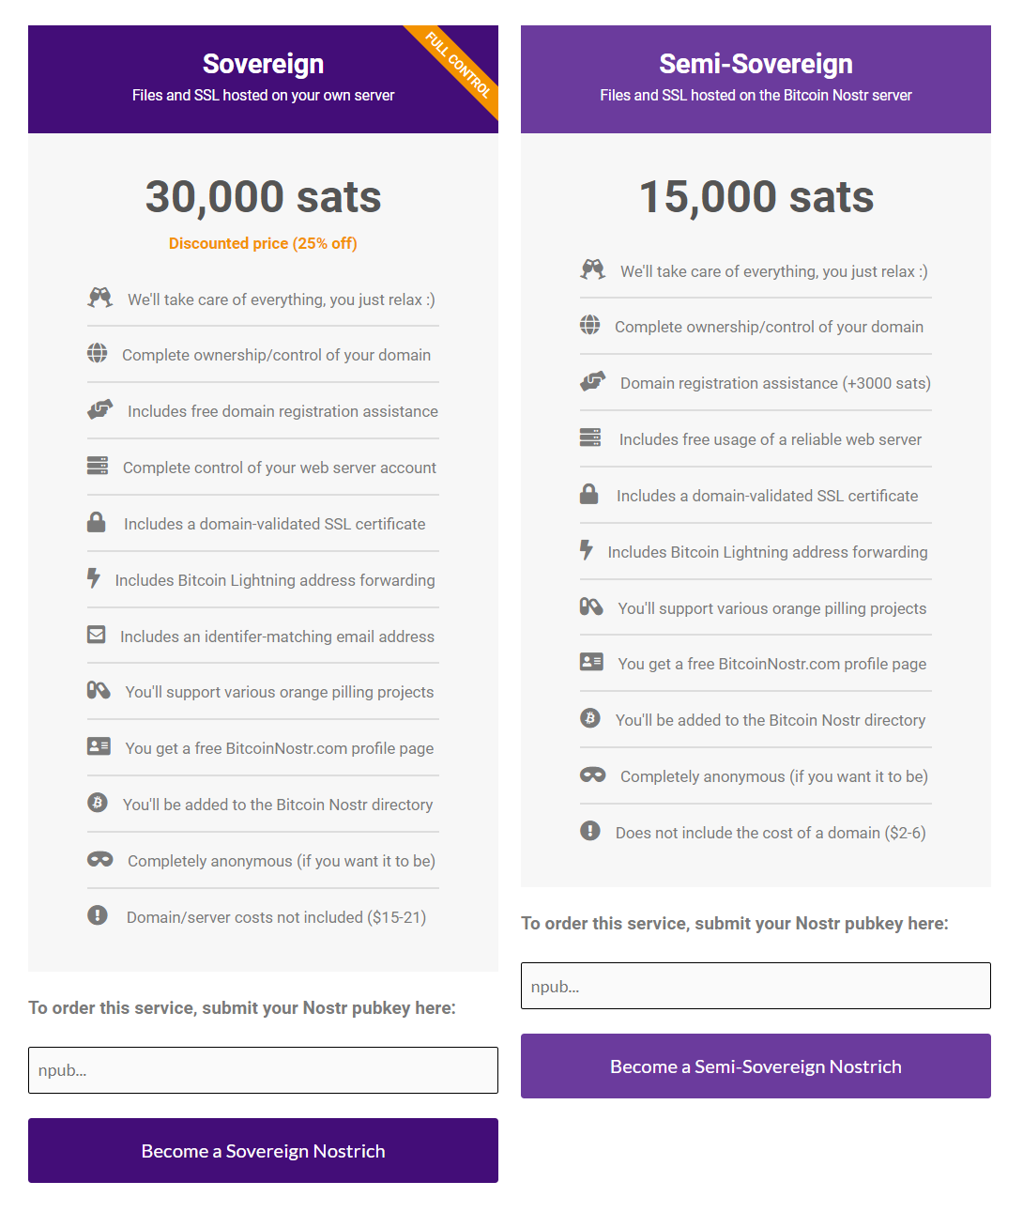Click padlock icon in Semi-Sovereign SSL row
1023x1212 pixels.
point(588,494)
